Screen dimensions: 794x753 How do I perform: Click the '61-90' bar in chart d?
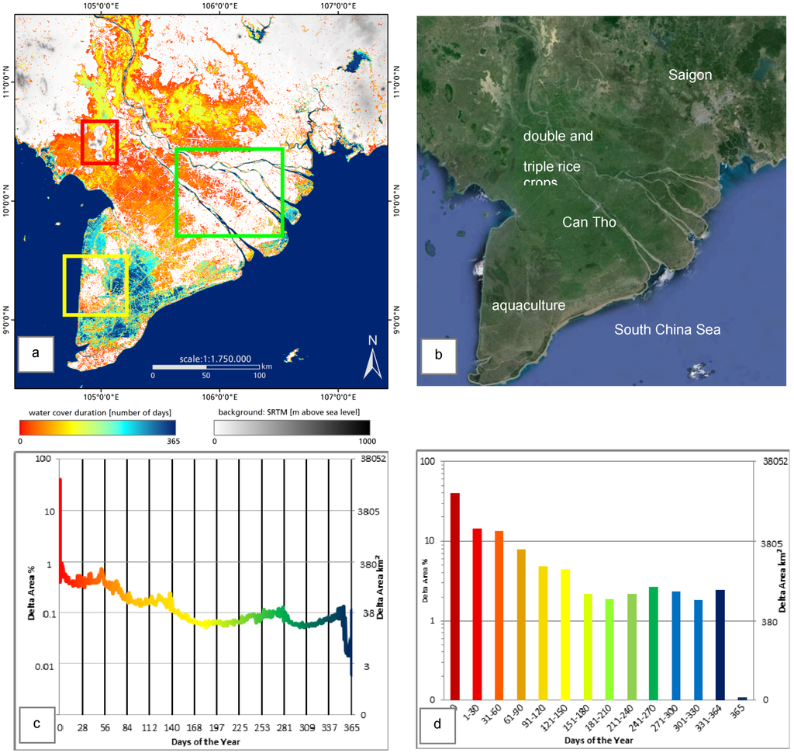521,625
